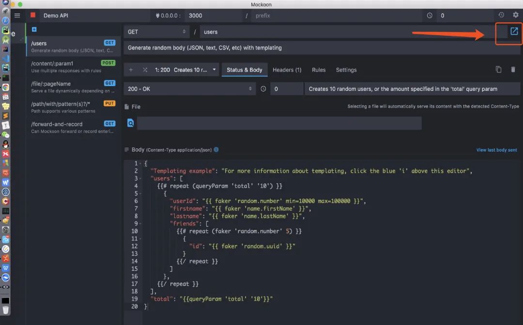Select the /forward-and-record route
Viewport: 523px width, 325px height.
tap(74, 127)
